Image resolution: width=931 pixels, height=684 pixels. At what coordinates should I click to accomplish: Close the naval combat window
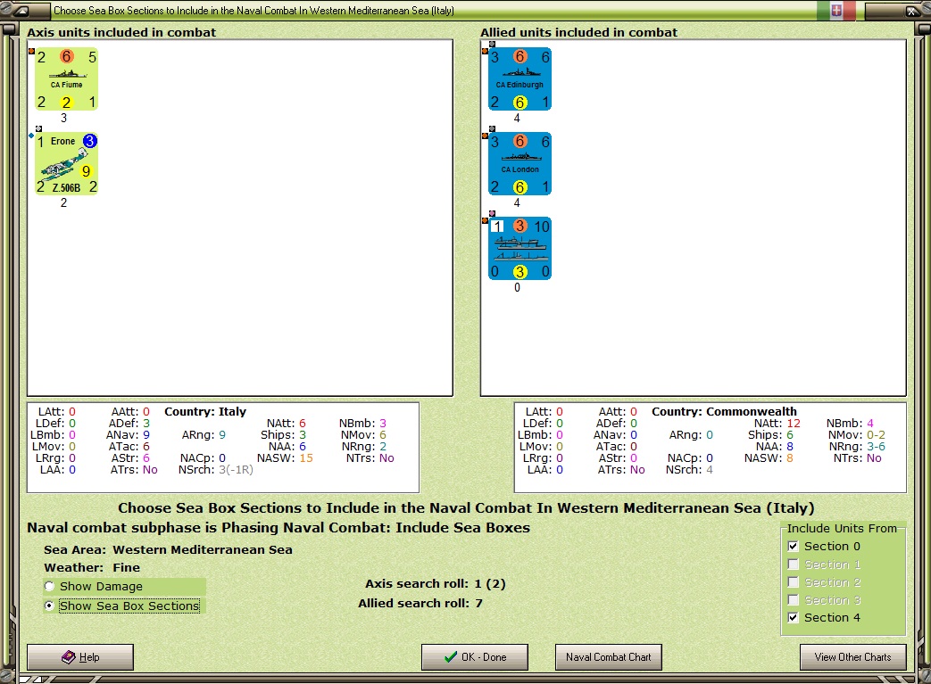910,11
